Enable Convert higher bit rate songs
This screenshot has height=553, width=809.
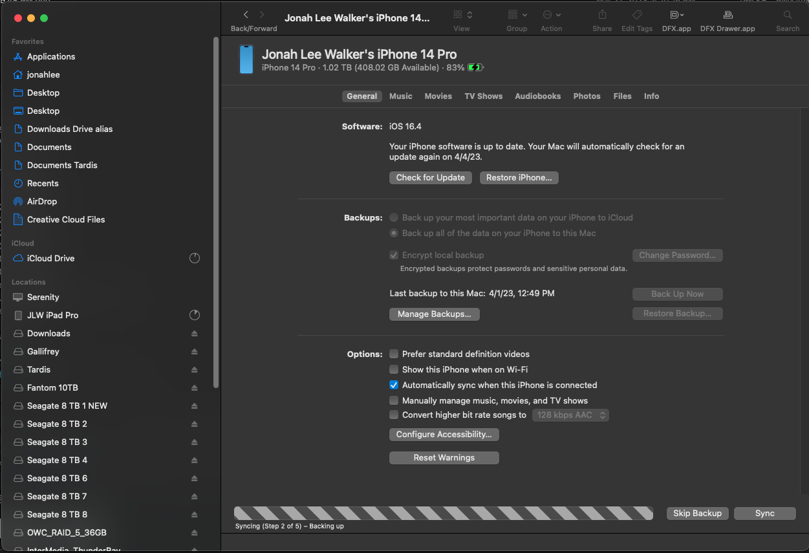point(394,415)
